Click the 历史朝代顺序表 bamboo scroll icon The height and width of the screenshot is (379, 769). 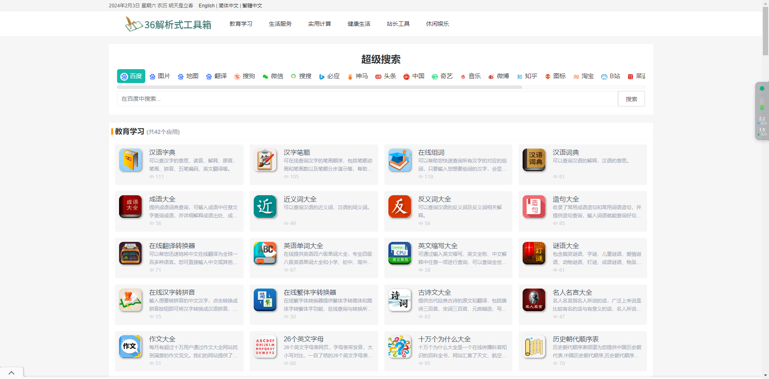point(534,347)
